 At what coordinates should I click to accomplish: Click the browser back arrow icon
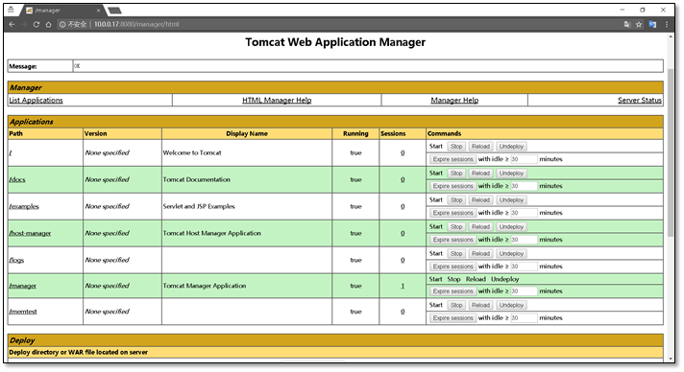click(12, 24)
